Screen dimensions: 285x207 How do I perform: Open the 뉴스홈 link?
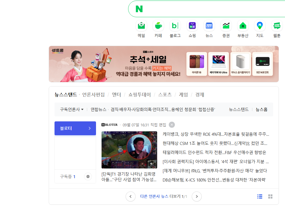[261, 109]
